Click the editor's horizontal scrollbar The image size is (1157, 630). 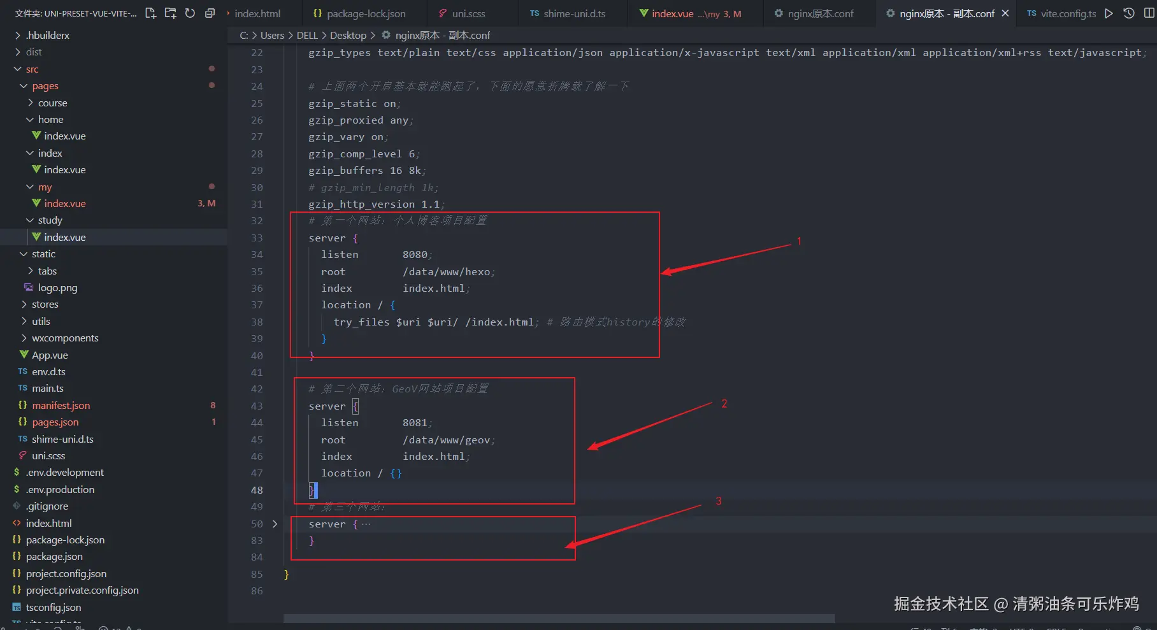pyautogui.click(x=559, y=619)
